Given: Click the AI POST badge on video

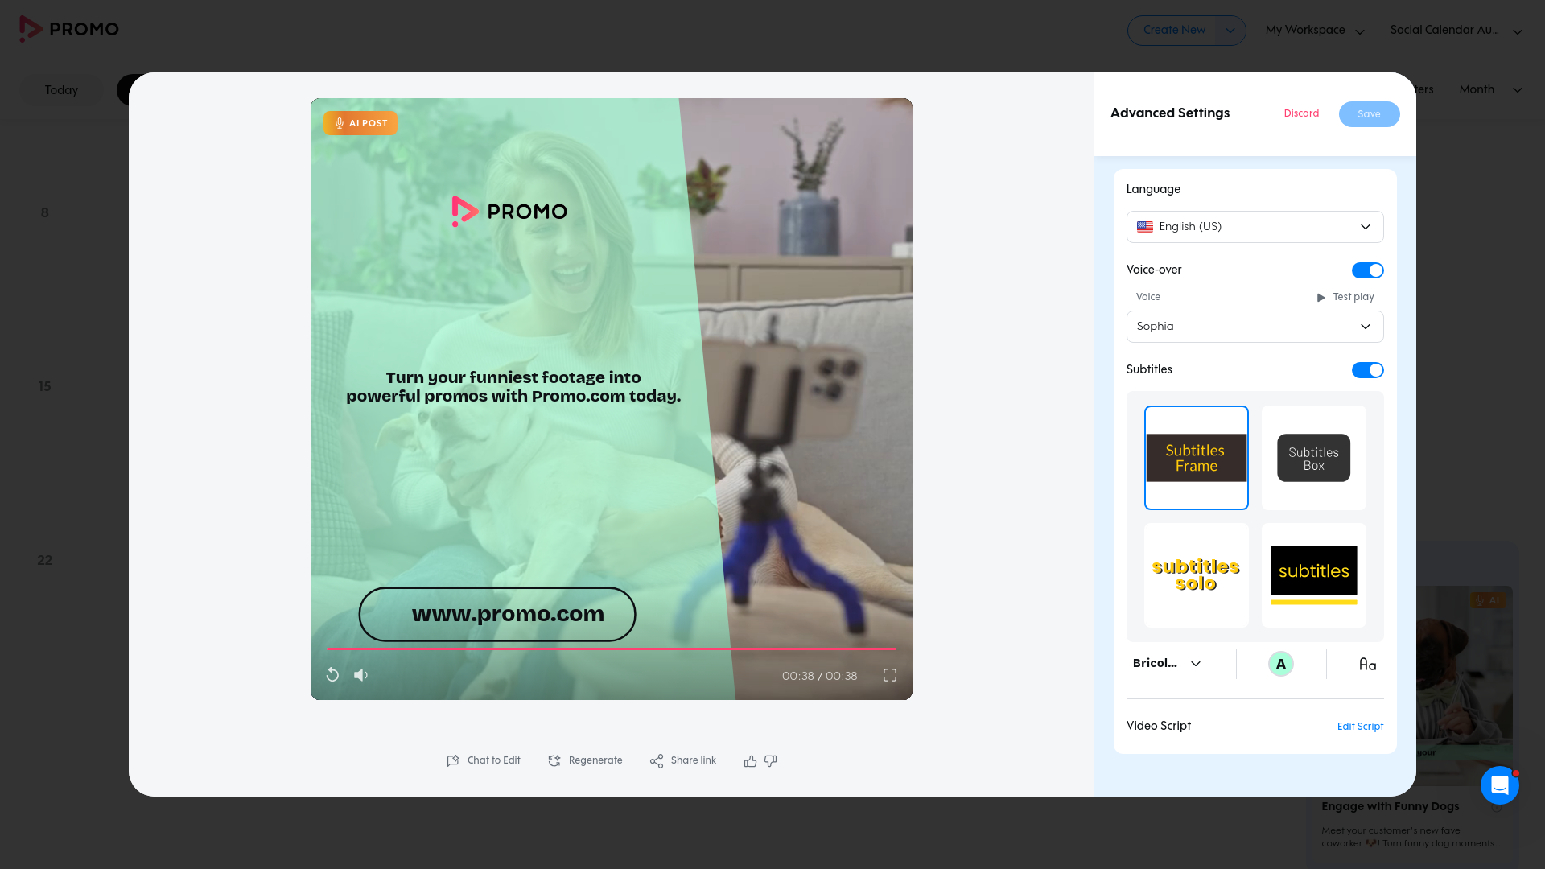Looking at the screenshot, I should [x=360, y=123].
